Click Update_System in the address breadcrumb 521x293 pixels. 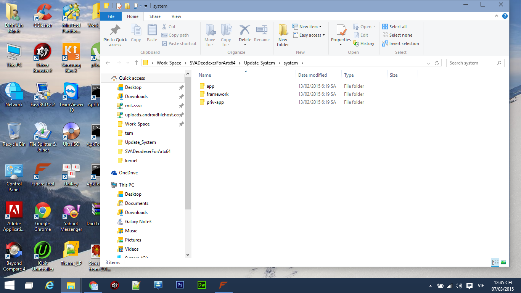coord(259,63)
